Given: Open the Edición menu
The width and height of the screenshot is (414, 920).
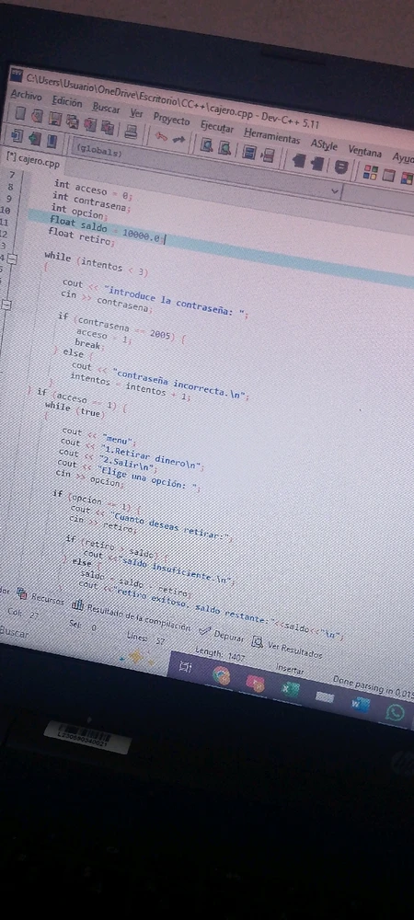Looking at the screenshot, I should tap(67, 101).
